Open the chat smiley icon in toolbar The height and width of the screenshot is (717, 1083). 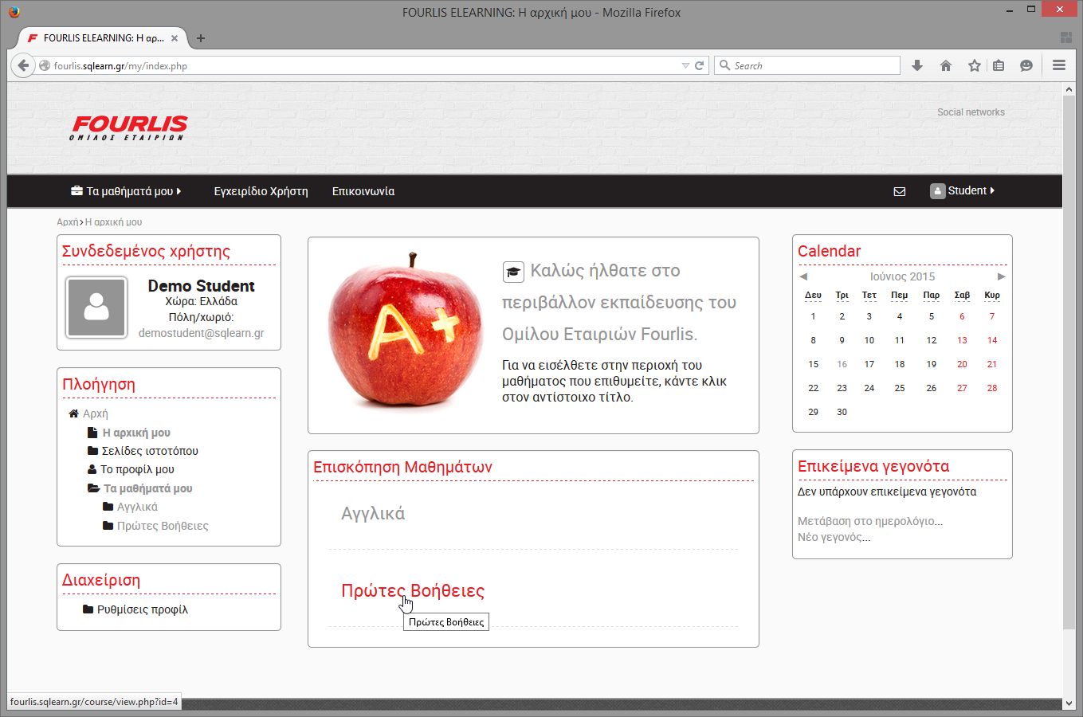(x=1026, y=65)
